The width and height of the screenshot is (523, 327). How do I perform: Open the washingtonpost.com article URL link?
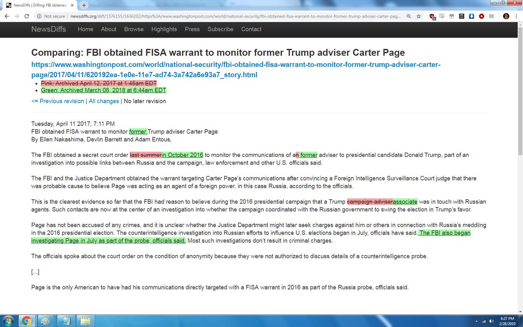(236, 70)
